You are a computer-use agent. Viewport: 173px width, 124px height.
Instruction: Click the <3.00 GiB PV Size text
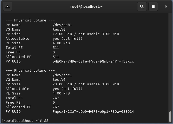point(62,84)
